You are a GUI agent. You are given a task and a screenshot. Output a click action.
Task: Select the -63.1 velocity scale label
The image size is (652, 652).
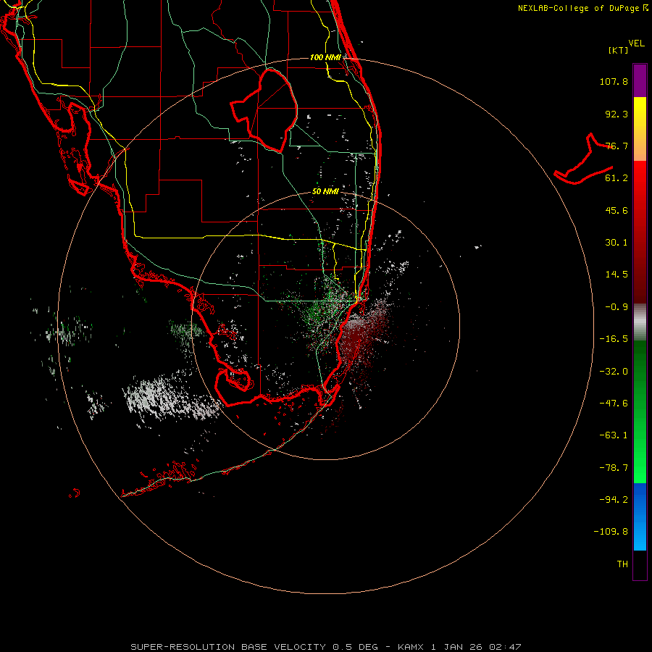point(614,435)
